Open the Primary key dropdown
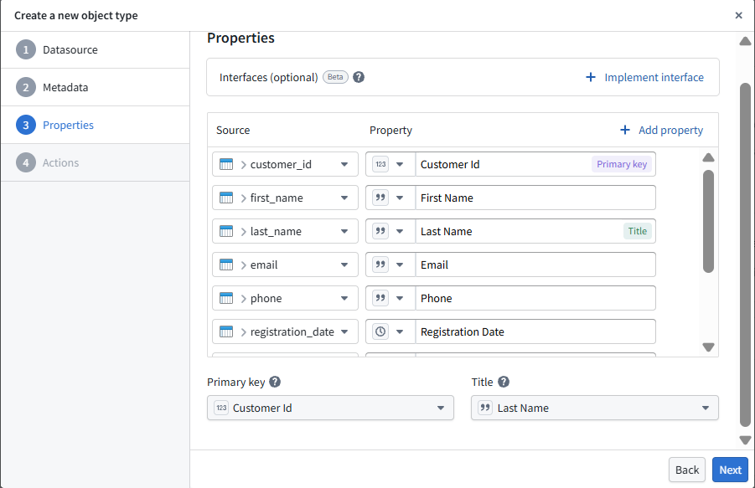This screenshot has height=488, width=755. point(440,408)
